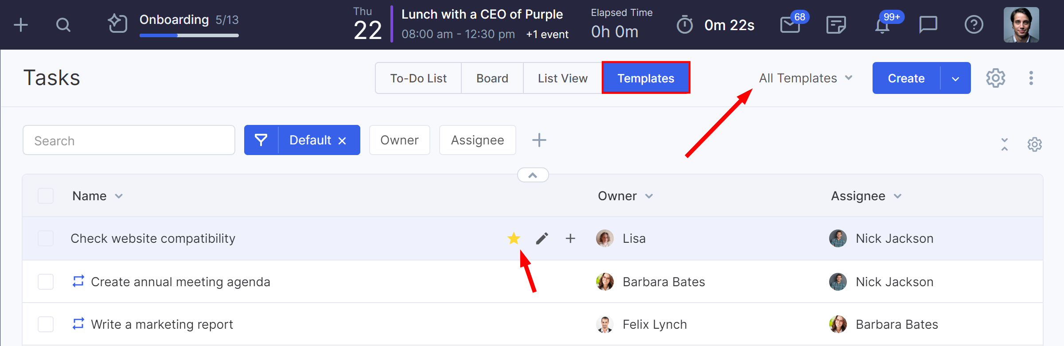Toggle the select-all checkbox in header
1064x346 pixels.
(x=46, y=196)
